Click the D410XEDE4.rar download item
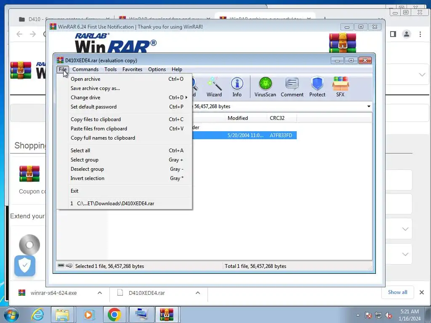Screen dimensions: 431x323 [146, 293]
